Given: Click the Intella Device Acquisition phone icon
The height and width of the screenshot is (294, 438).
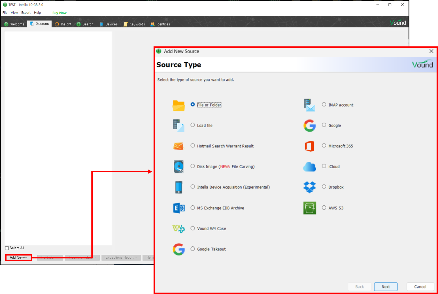Looking at the screenshot, I should (x=178, y=187).
